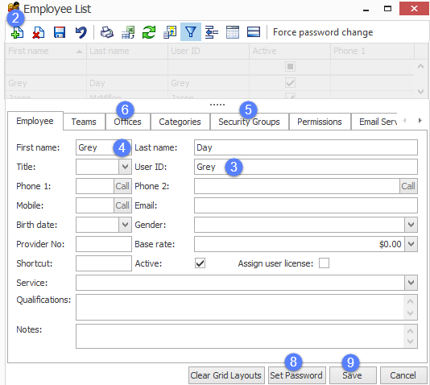This screenshot has width=430, height=385.
Task: Click the add new employee icon
Action: 17,32
